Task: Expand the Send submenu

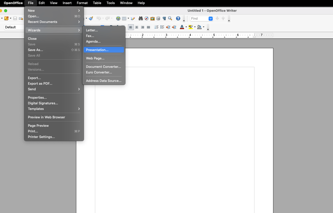Action: (x=54, y=89)
